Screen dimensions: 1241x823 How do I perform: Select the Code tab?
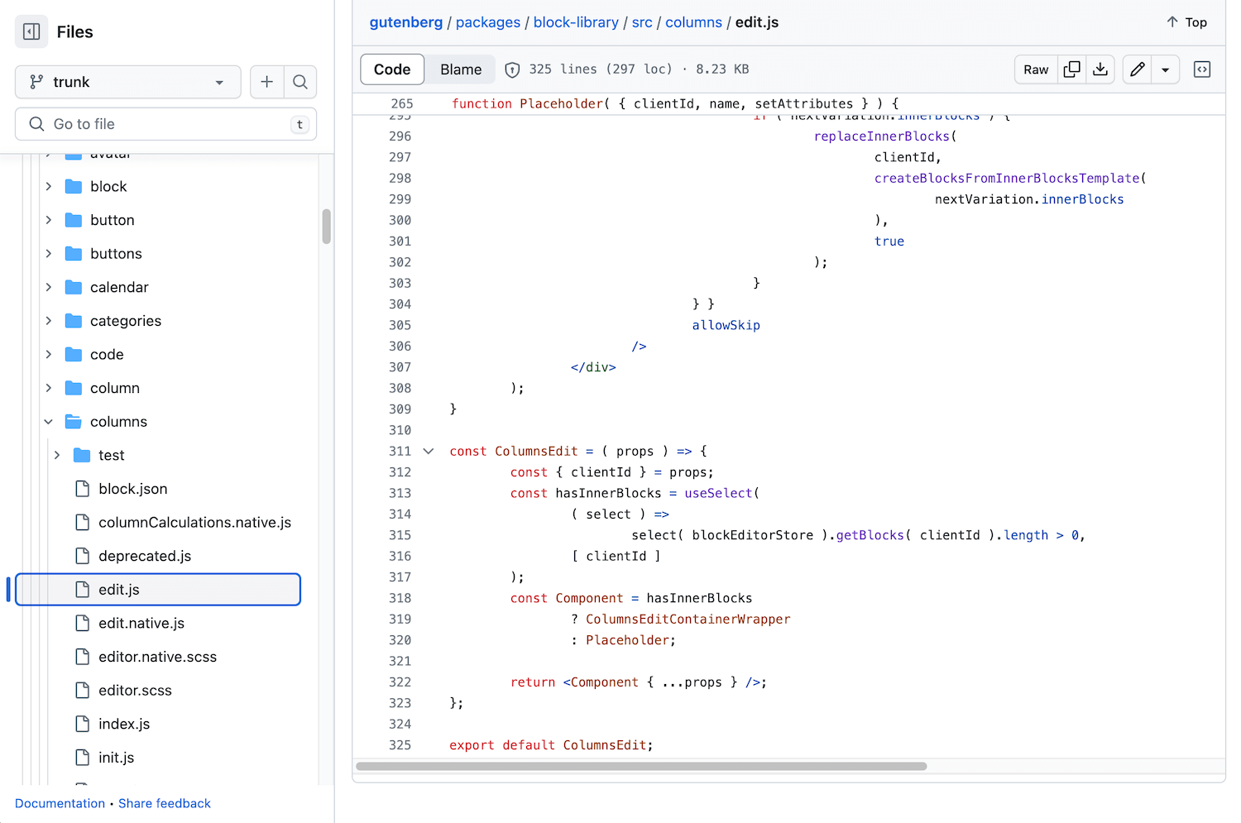(392, 69)
